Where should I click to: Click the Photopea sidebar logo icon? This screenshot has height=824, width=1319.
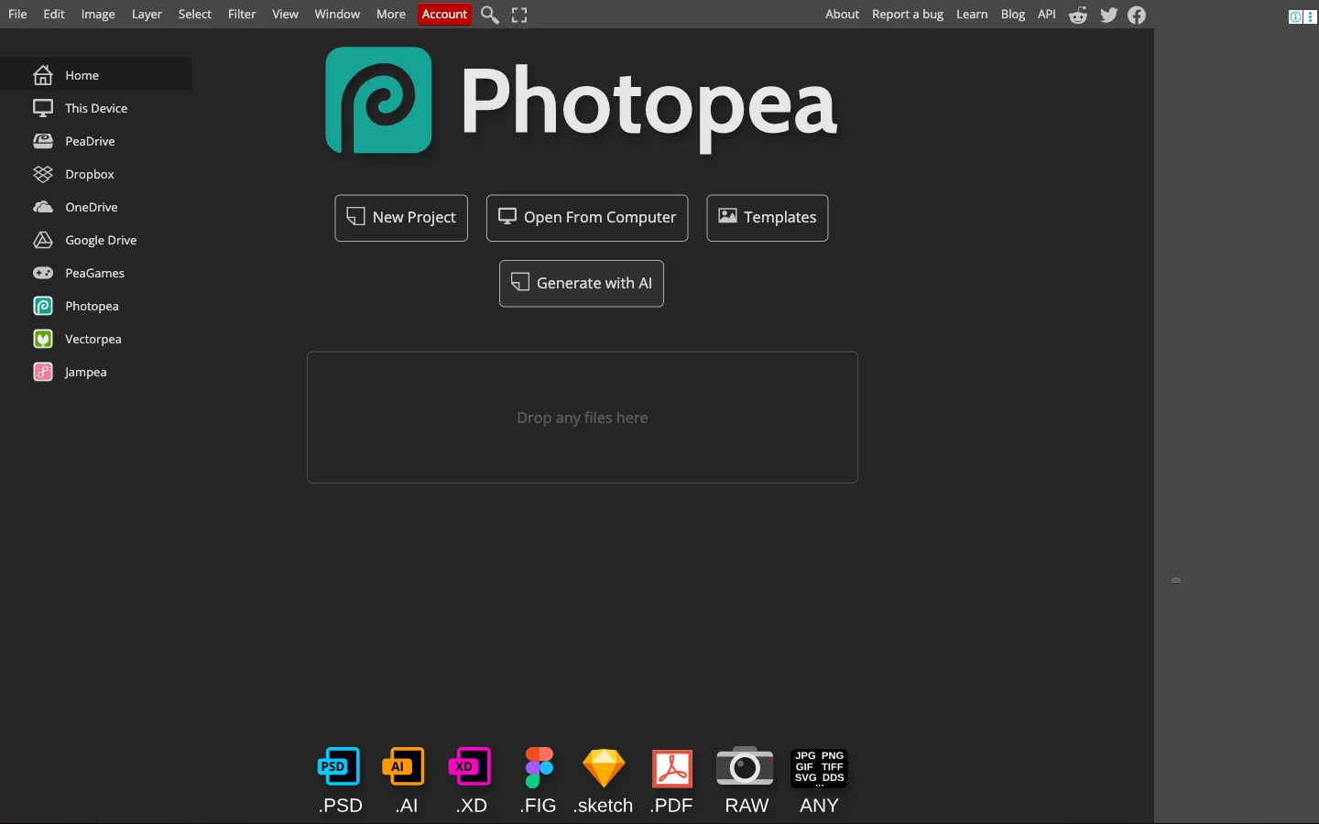pos(43,306)
